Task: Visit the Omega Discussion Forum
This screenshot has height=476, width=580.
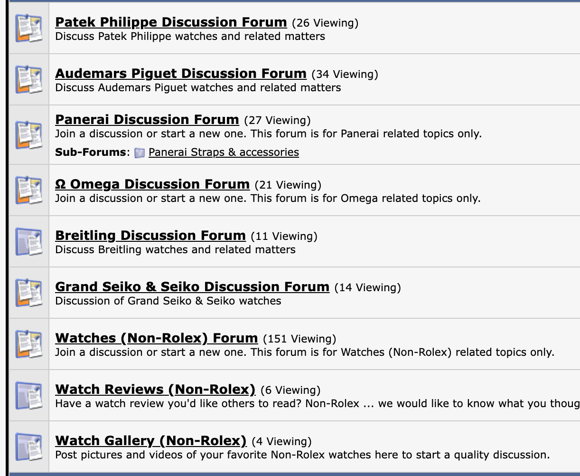Action: click(x=152, y=184)
